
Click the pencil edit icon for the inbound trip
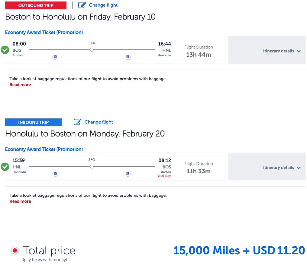click(x=78, y=122)
